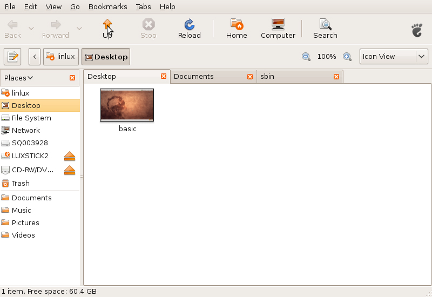Expand the Places sidebar selector
The height and width of the screenshot is (297, 432).
click(x=18, y=78)
